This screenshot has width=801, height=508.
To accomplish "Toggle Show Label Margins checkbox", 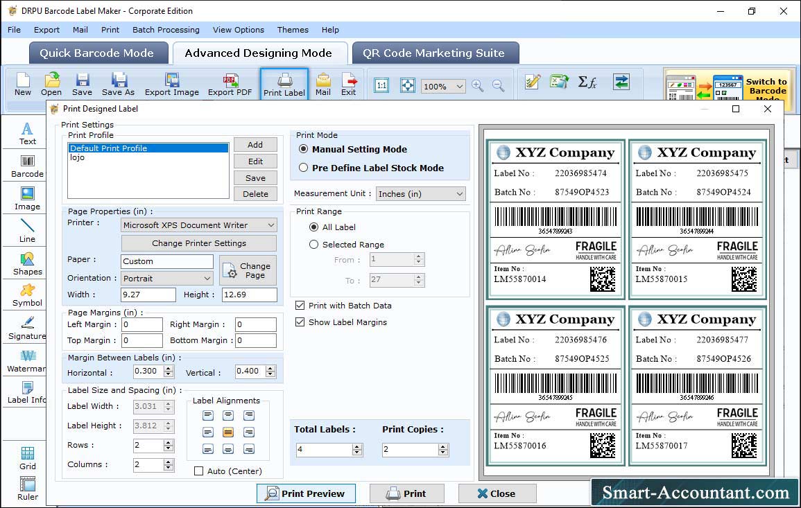I will click(300, 322).
